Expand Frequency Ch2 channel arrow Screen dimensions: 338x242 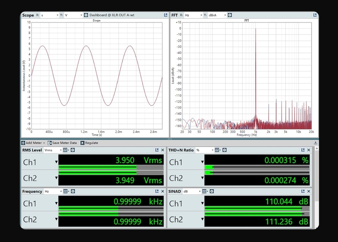click(x=56, y=219)
